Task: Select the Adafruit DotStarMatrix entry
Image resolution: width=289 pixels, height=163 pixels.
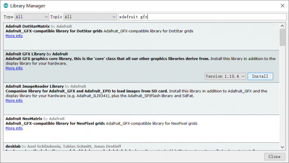Action: pyautogui.click(x=141, y=36)
